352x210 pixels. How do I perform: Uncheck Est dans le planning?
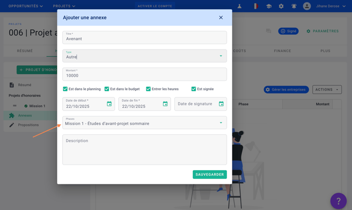(x=65, y=89)
